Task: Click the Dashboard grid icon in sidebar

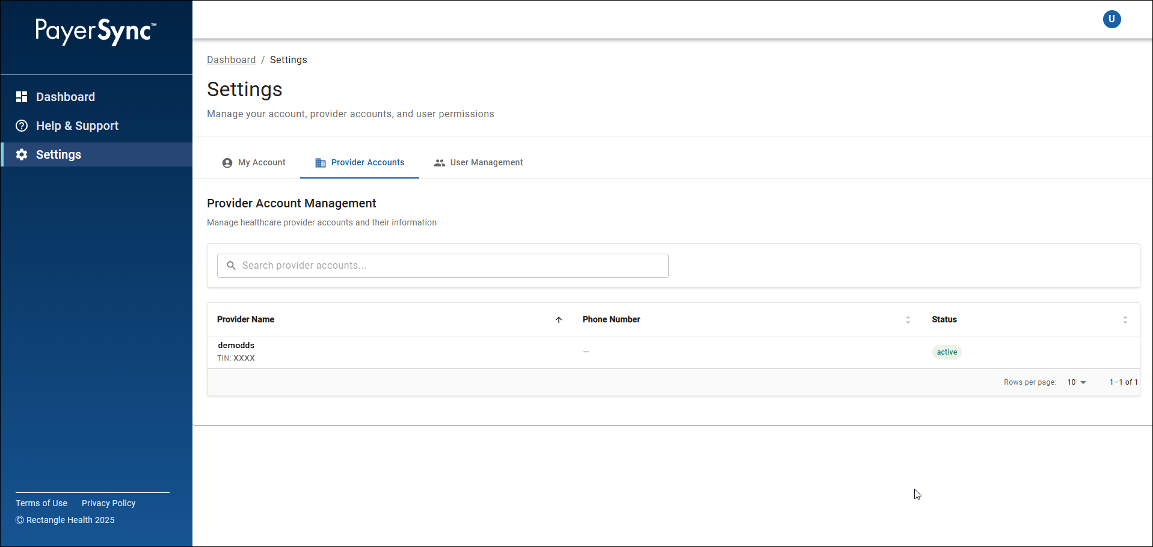Action: (22, 97)
